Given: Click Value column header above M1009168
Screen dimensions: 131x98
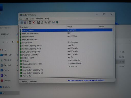Looking at the screenshot, I should pyautogui.click(x=82, y=27).
